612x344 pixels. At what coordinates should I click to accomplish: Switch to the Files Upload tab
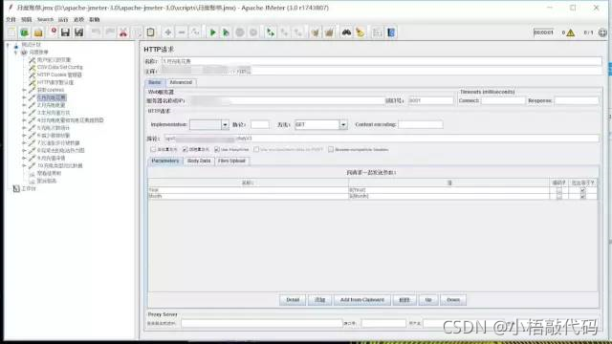(231, 161)
